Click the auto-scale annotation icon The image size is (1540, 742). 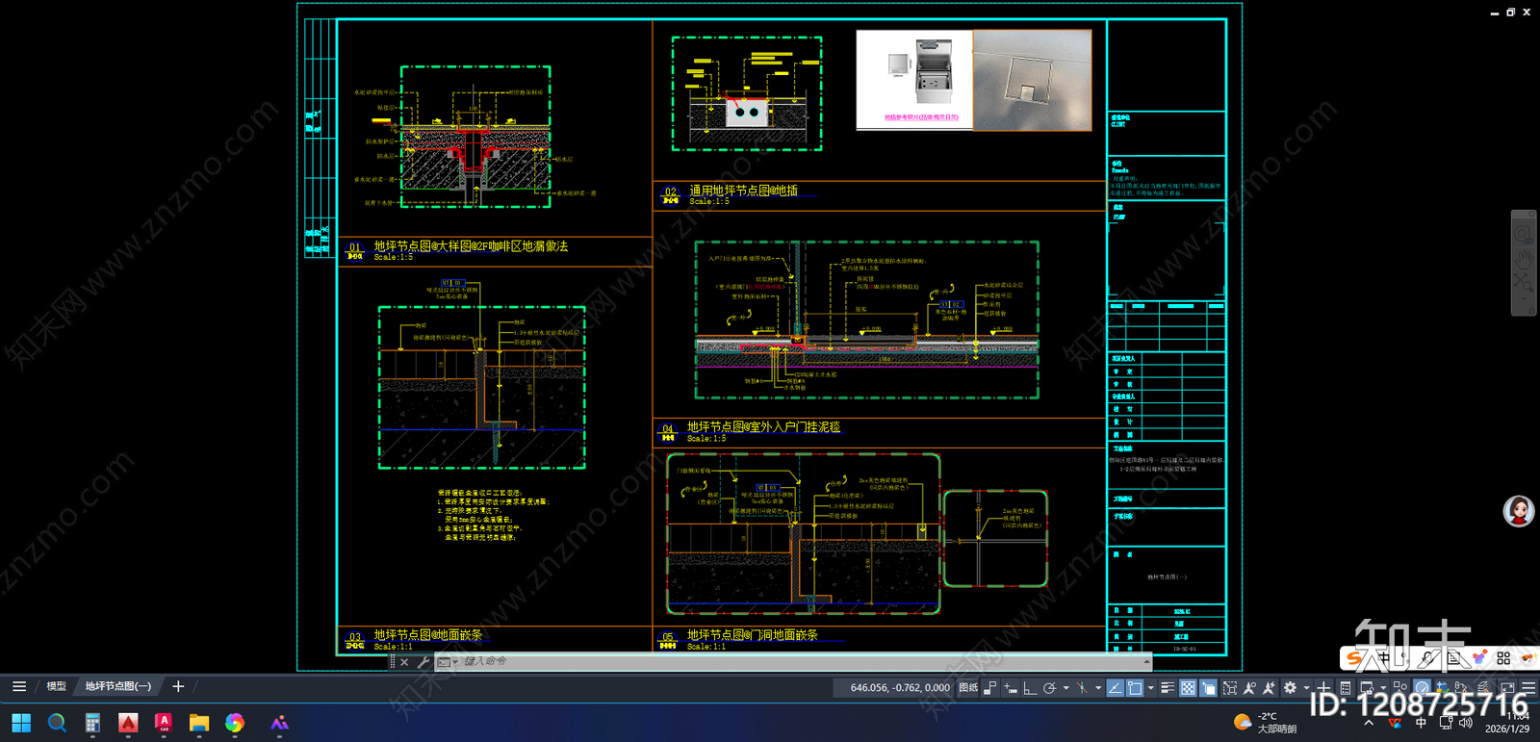click(1269, 688)
